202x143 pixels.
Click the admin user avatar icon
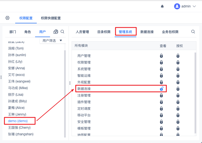click(x=177, y=6)
